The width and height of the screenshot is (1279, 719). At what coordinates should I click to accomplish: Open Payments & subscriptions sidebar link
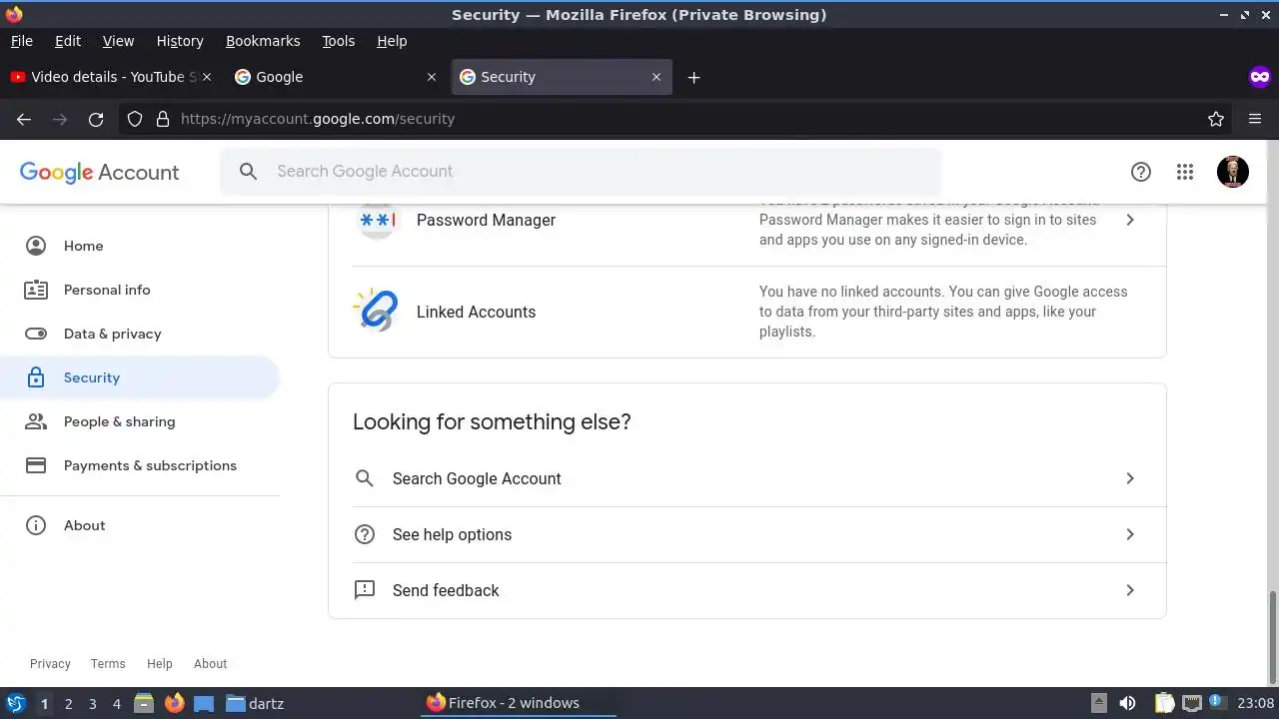tap(150, 465)
